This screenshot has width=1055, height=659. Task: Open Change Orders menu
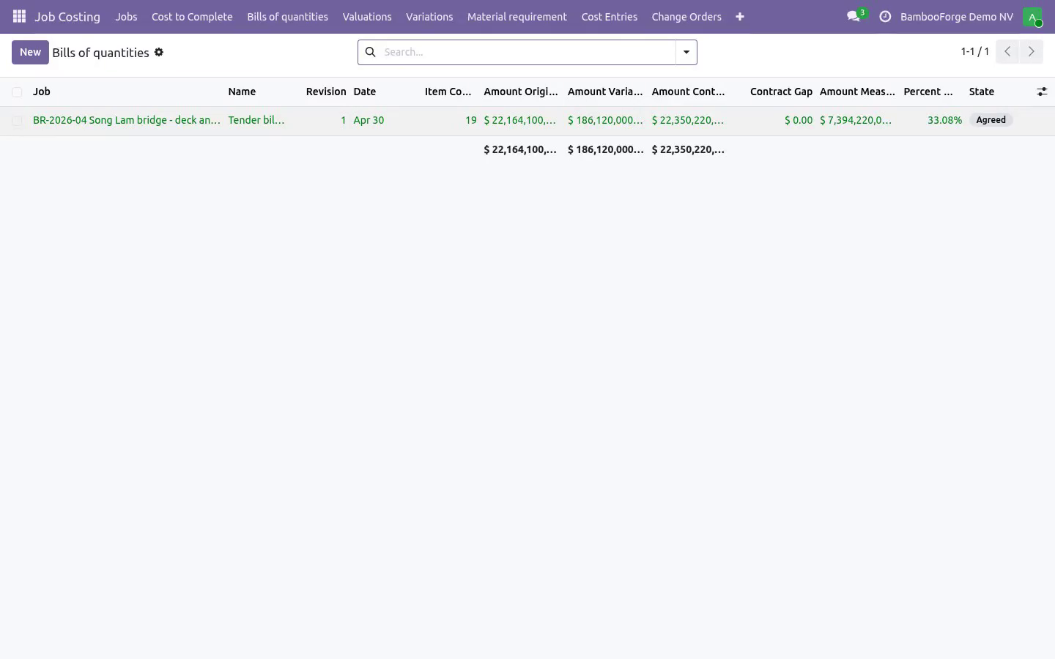coord(686,16)
